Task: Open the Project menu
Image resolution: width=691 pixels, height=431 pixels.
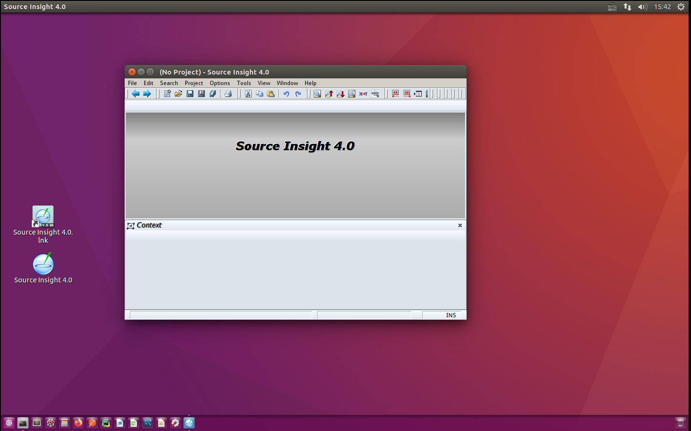Action: coord(194,83)
